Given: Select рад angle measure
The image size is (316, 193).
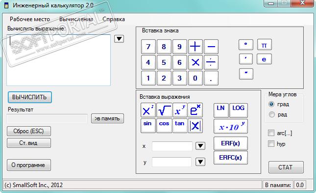Looking at the screenshot, I should tap(278, 114).
